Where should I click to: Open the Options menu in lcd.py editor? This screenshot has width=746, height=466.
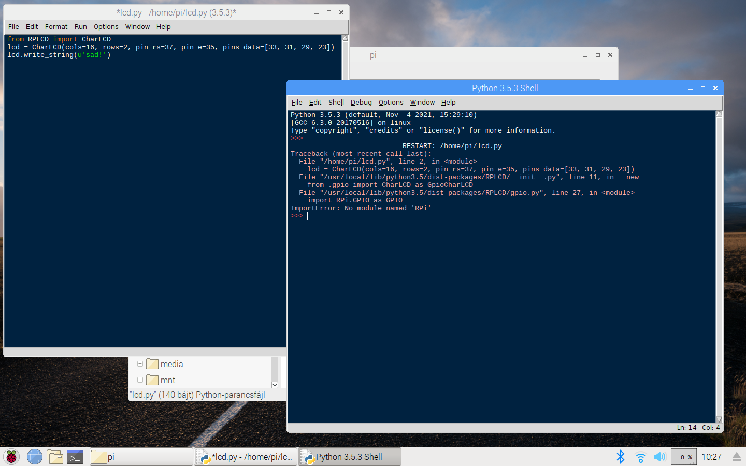tap(106, 27)
